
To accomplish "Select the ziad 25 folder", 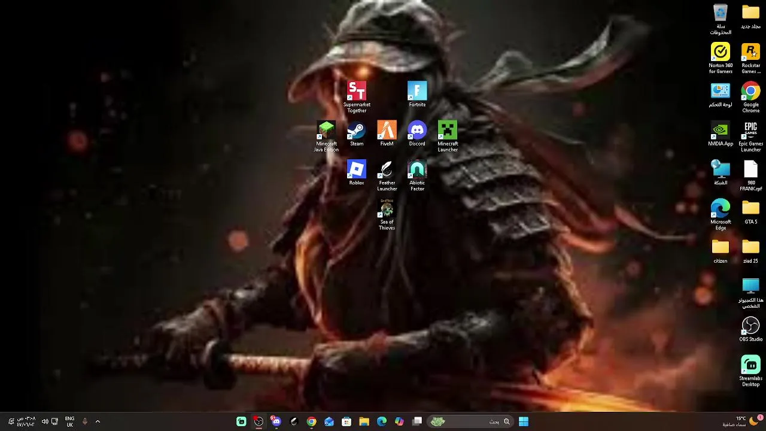I will point(750,251).
